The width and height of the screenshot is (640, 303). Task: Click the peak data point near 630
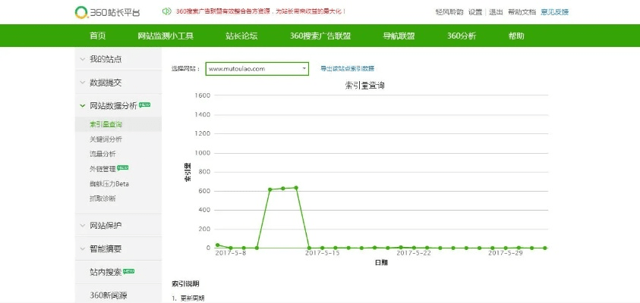295,187
